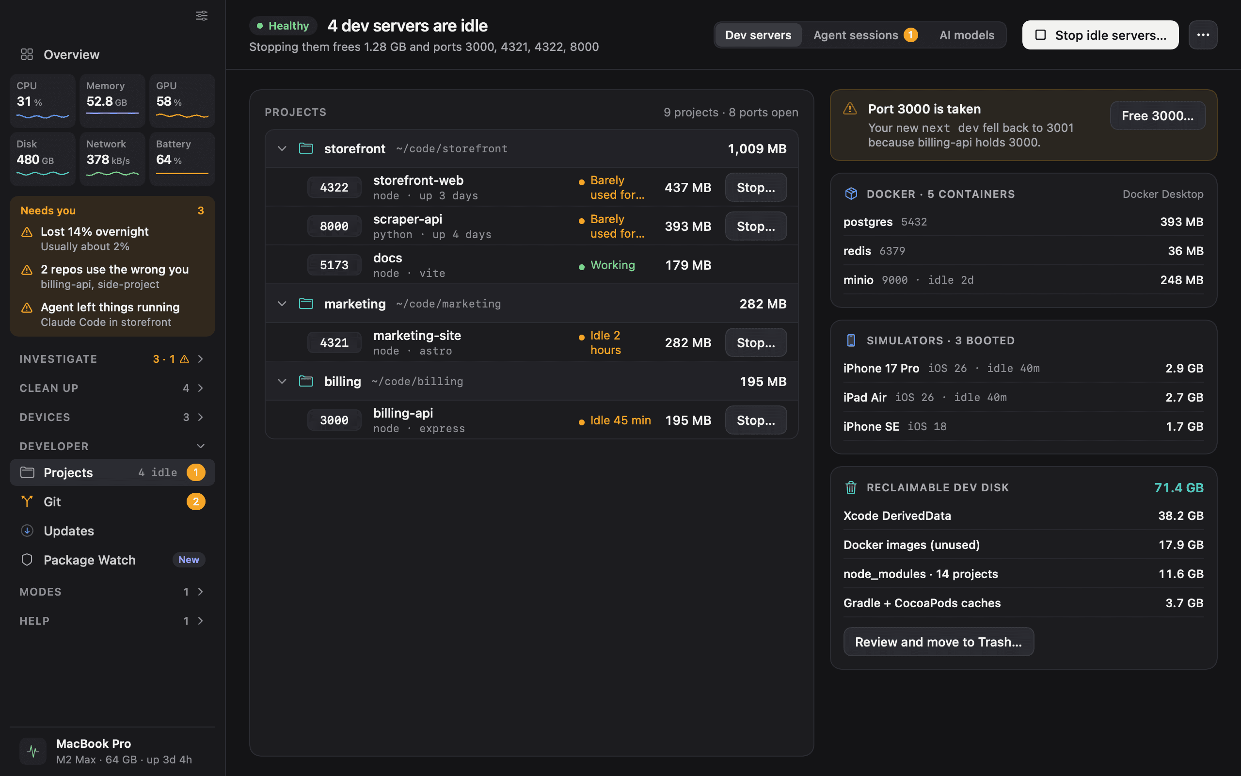This screenshot has width=1241, height=776.
Task: Click the MacBook Pro activity pulse icon
Action: pyautogui.click(x=33, y=751)
